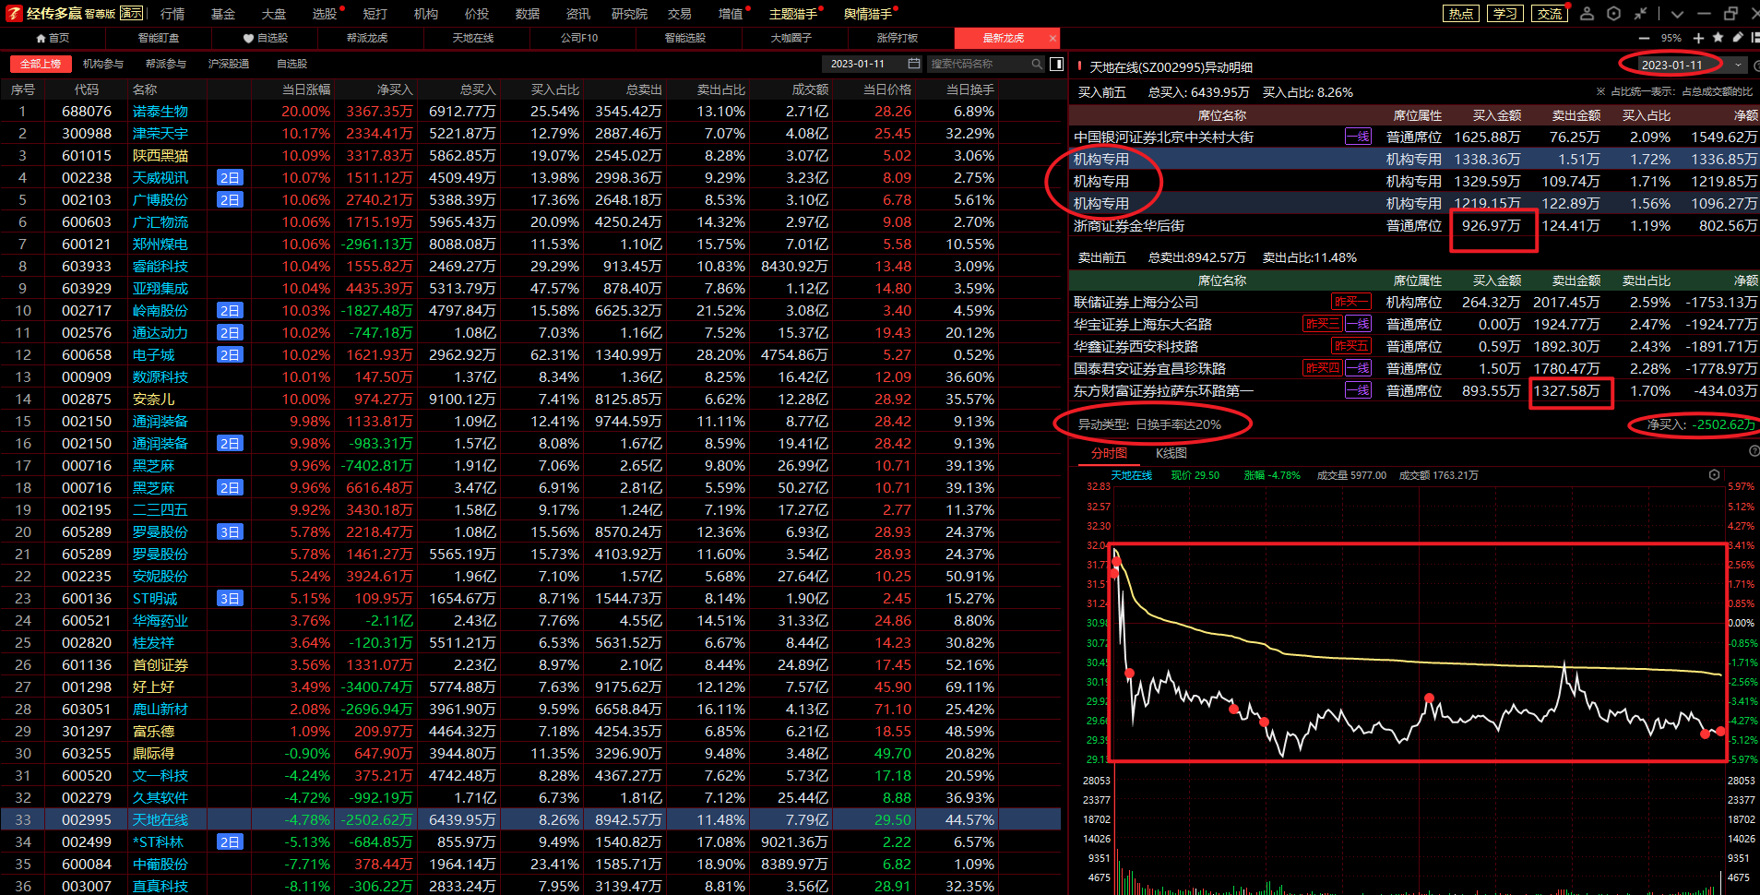
Task: Click the 交流 button
Action: click(1549, 14)
